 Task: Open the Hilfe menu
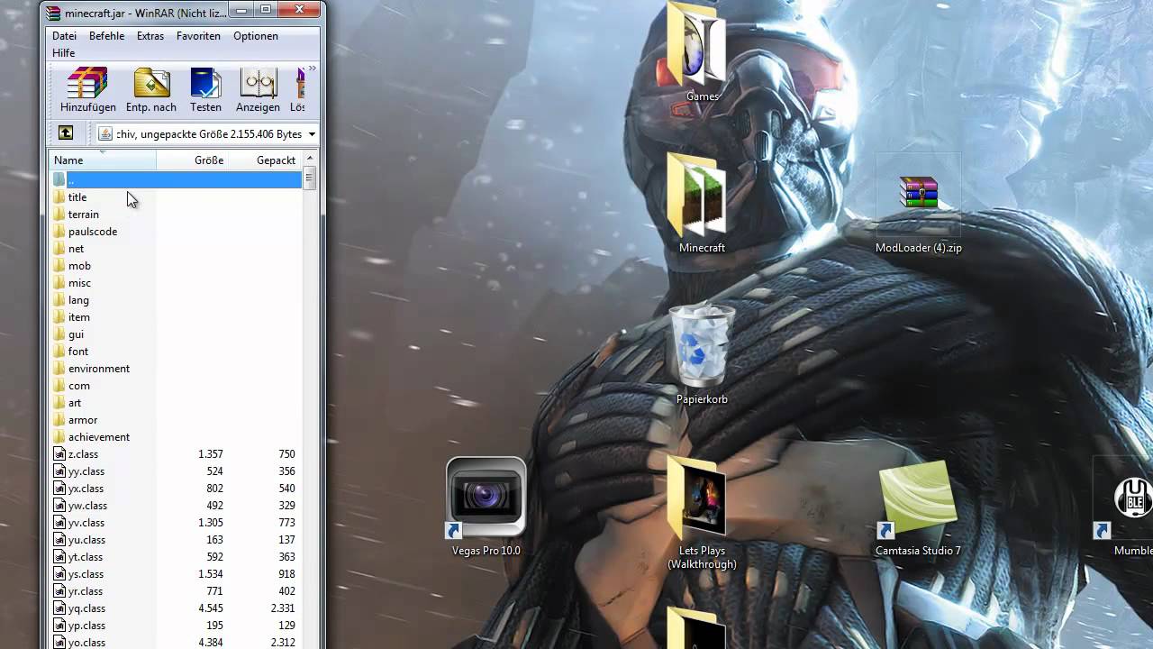[x=63, y=53]
